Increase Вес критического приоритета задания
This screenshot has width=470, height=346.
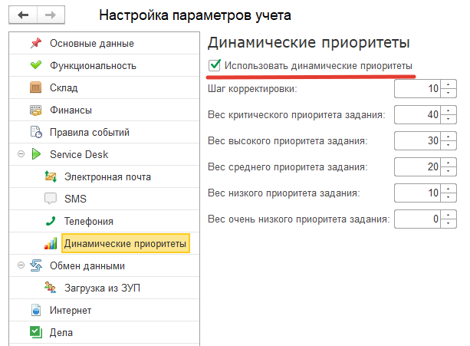449,110
